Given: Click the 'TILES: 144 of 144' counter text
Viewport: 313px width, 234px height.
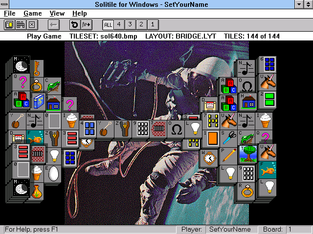Looking at the screenshot, I should (x=251, y=36).
